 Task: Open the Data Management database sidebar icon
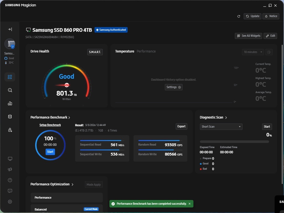point(10,117)
